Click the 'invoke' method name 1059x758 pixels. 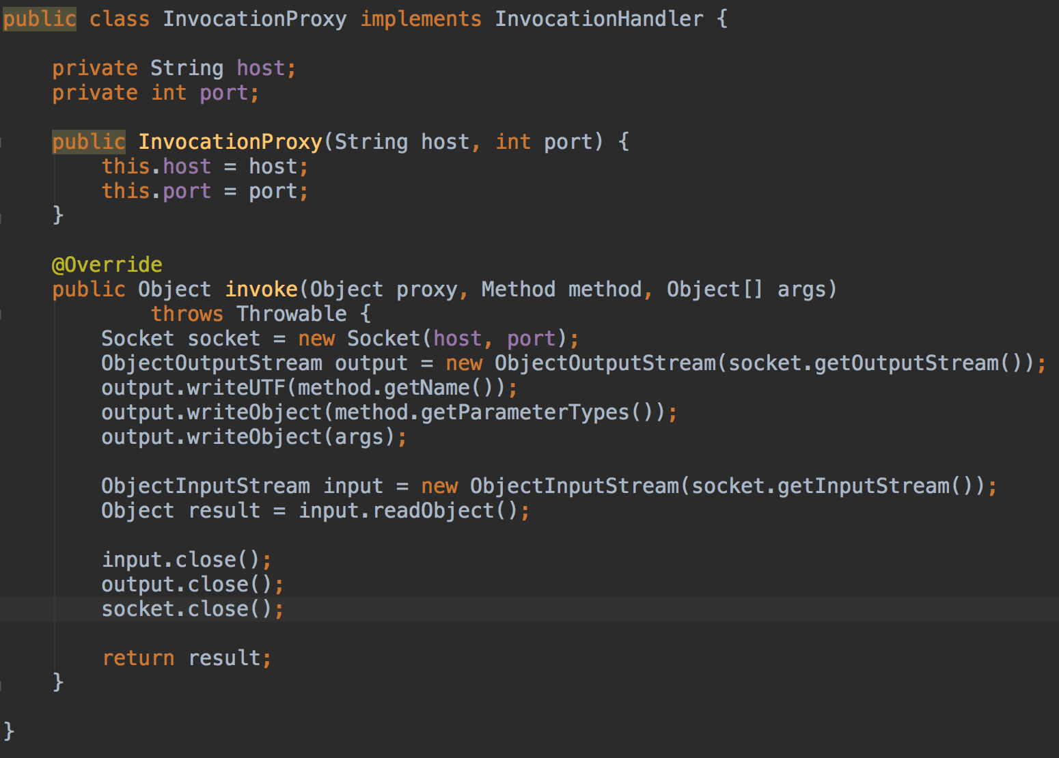click(262, 290)
